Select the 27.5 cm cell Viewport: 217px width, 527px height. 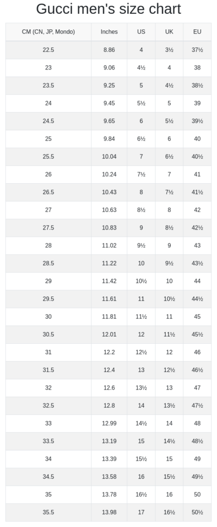tap(48, 227)
